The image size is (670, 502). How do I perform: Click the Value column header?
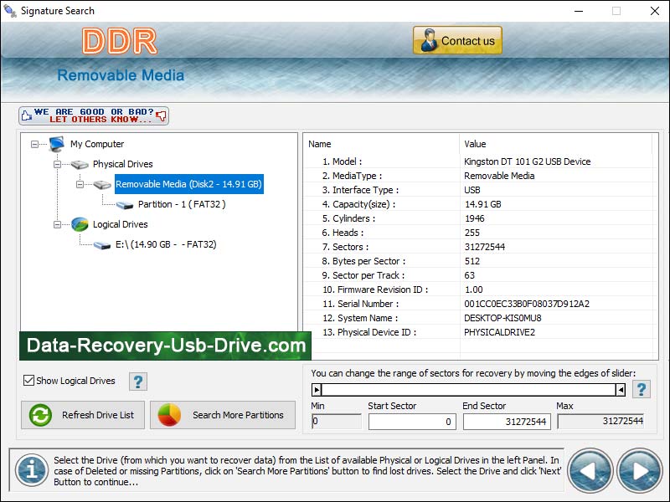556,144
